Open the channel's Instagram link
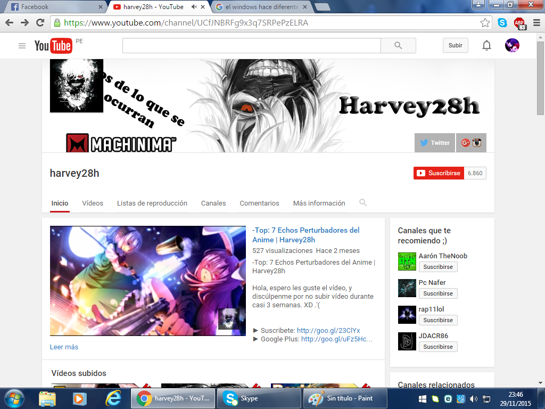Screen dimensions: 545x409 [x=476, y=143]
